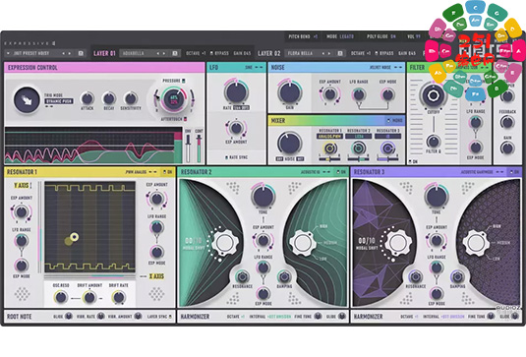
Task: Click the Resonator 3 Tone knob
Action: [437, 196]
